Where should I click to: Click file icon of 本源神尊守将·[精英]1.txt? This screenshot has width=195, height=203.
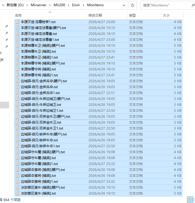pos(17,75)
